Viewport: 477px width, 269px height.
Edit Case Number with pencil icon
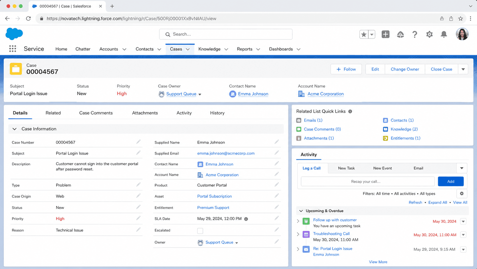pyautogui.click(x=138, y=142)
